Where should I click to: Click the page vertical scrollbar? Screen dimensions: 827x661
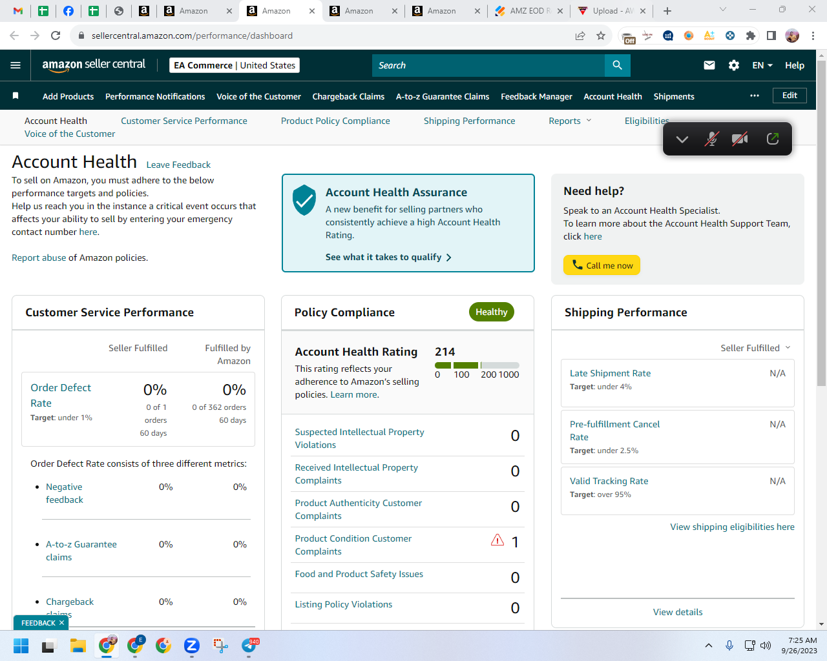pos(821,223)
